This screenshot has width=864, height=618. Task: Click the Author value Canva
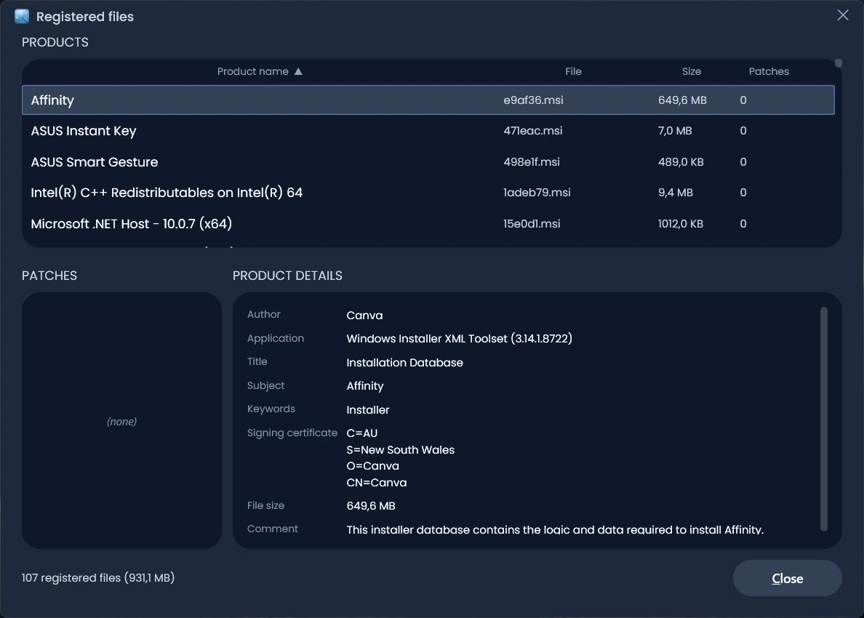click(x=364, y=316)
